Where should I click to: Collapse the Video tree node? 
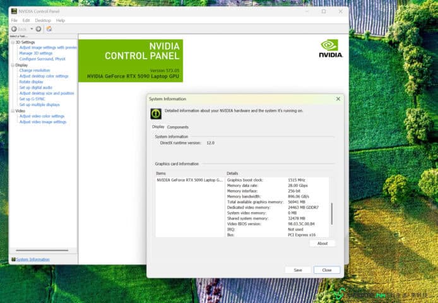(13, 111)
